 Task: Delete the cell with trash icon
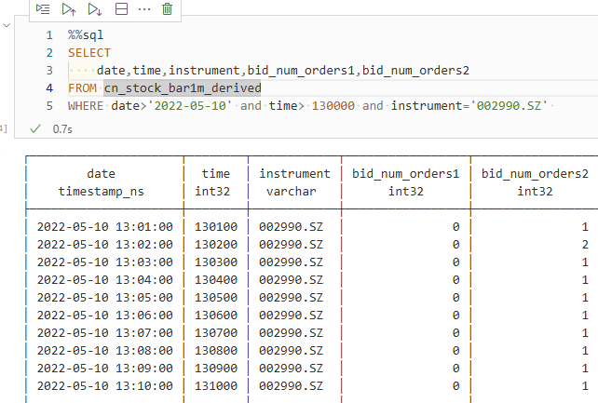pyautogui.click(x=168, y=9)
